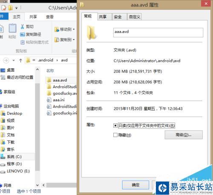
Task: Click the new document quick access icon
Action: [4, 8]
